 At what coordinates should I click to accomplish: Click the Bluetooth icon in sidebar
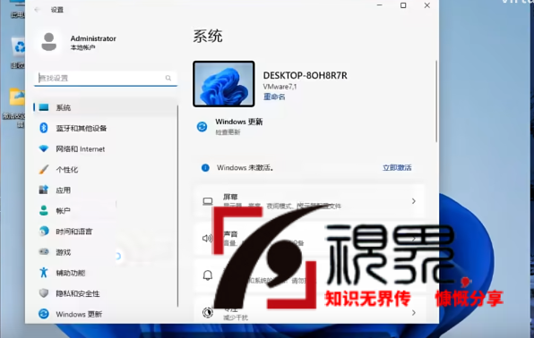coord(44,128)
